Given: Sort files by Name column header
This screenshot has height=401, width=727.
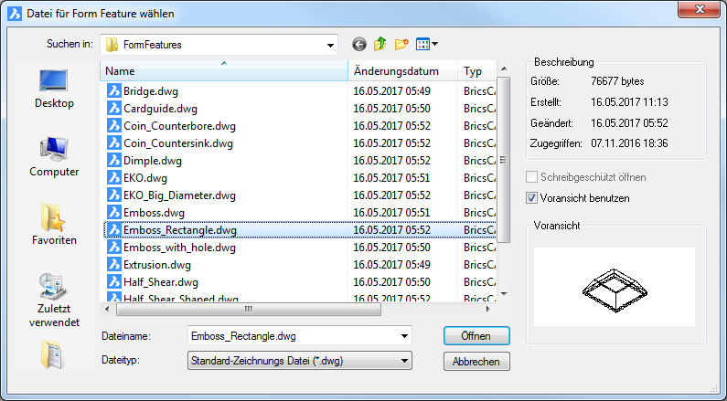Looking at the screenshot, I should point(224,71).
